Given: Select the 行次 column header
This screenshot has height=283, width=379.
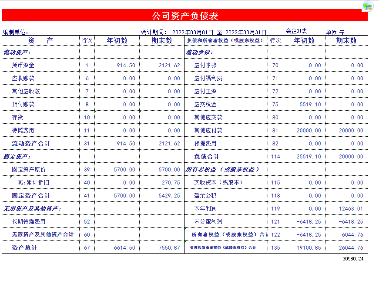Looking at the screenshot, I should [87, 40].
